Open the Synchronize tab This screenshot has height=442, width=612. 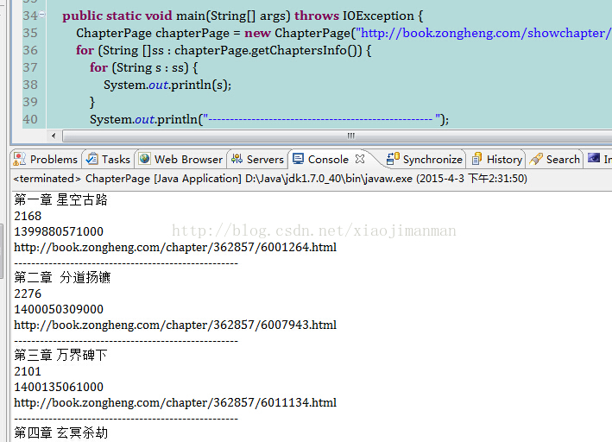click(x=425, y=160)
